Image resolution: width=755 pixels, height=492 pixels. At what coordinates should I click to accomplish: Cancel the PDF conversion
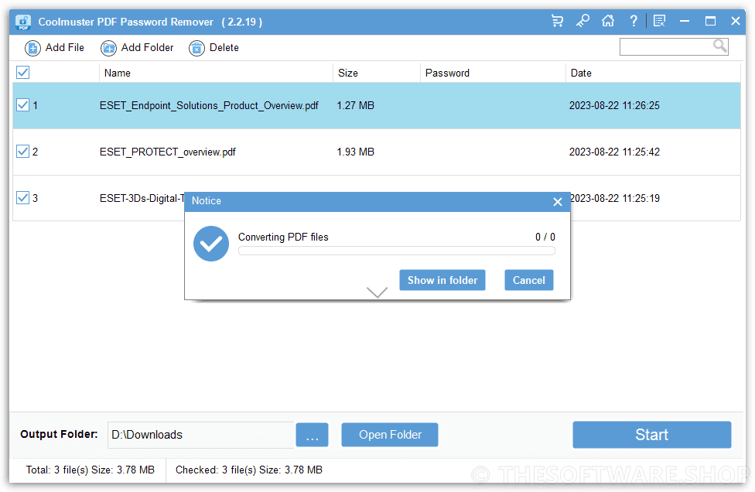click(528, 280)
